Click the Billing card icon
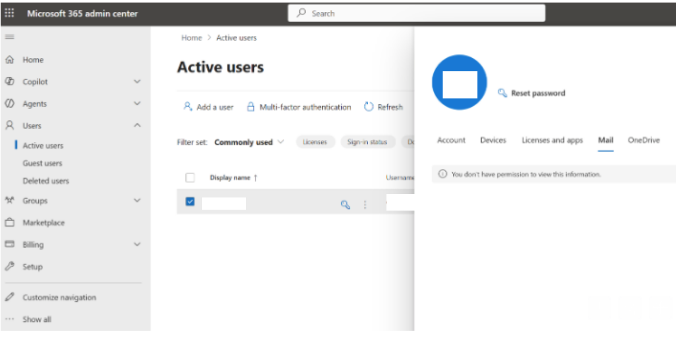676x346 pixels. [10, 244]
